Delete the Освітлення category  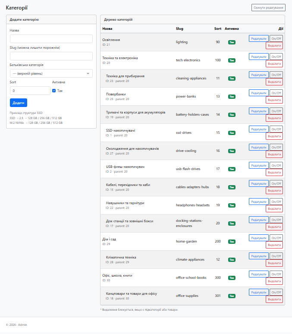point(274,46)
